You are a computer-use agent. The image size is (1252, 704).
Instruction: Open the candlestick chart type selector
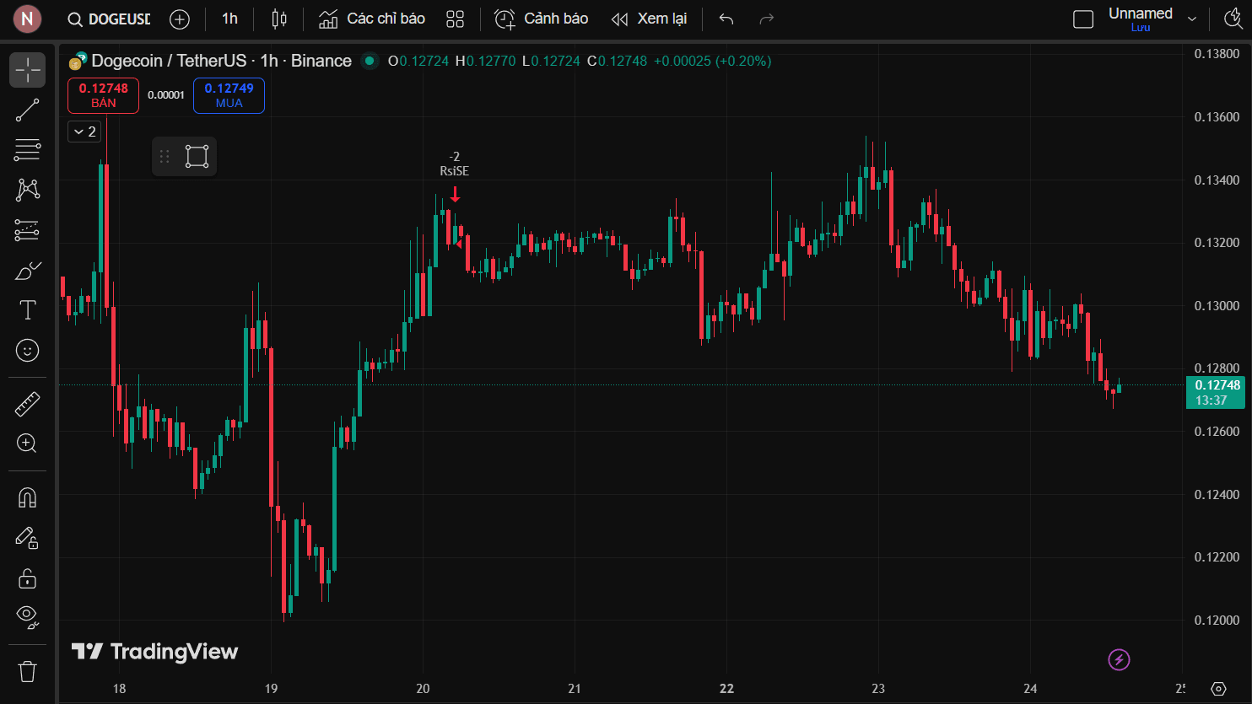click(279, 19)
